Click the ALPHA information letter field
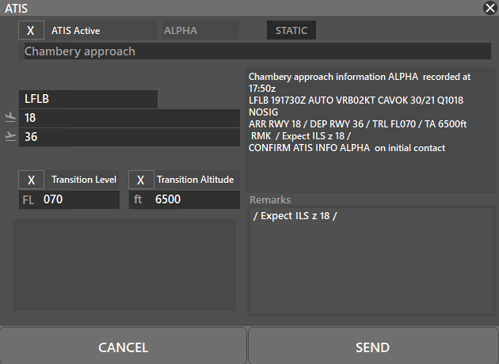This screenshot has width=499, height=364. tap(200, 30)
